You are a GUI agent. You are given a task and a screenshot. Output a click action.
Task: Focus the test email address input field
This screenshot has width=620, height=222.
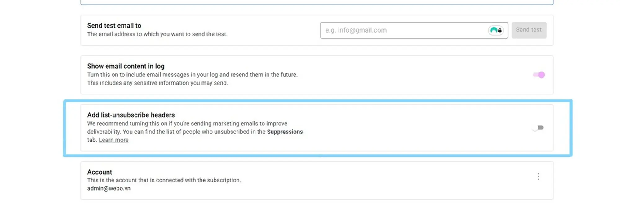point(414,30)
